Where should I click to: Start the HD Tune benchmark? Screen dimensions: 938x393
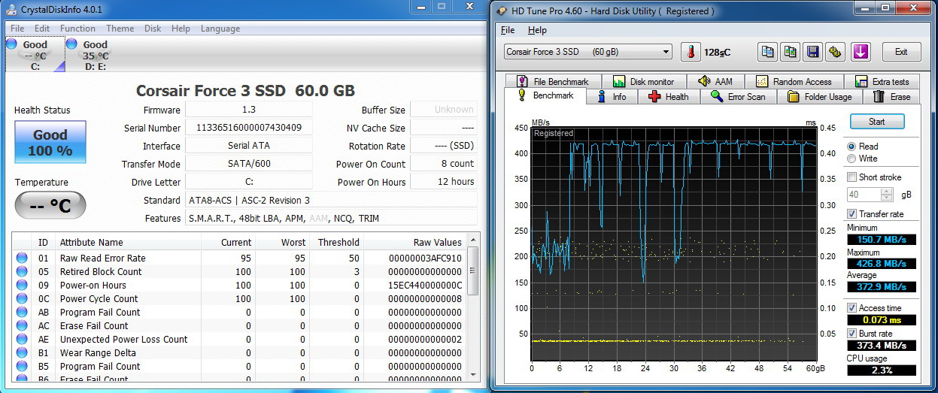coord(876,122)
